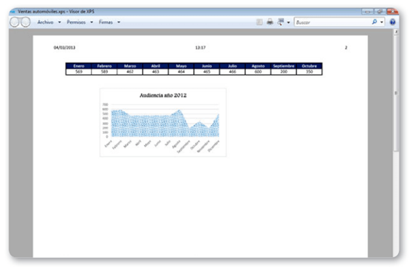Click the zoom view icon
412x267 pixels.
pyautogui.click(x=281, y=22)
